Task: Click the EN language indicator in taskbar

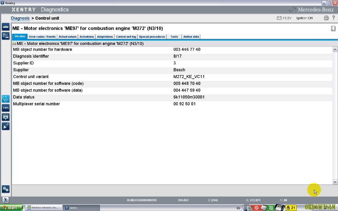Action: [238, 208]
